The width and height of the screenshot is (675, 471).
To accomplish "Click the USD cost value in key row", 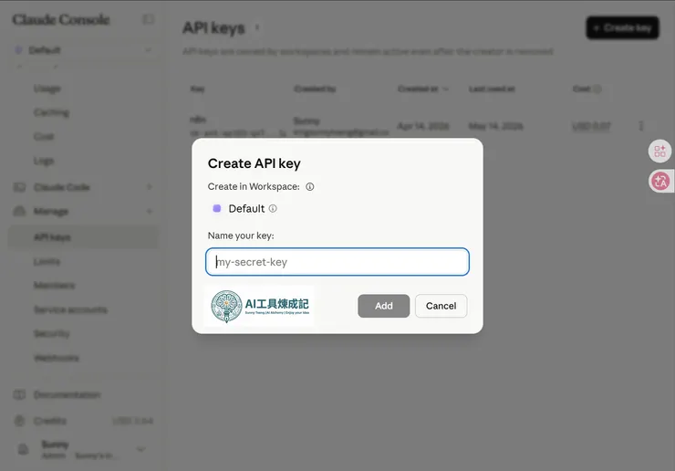I will 591,126.
